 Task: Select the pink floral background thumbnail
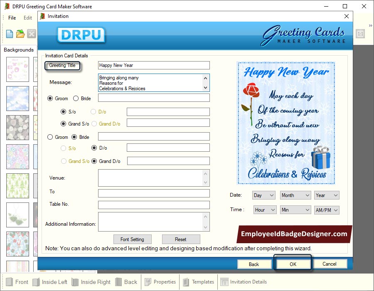click(17, 69)
